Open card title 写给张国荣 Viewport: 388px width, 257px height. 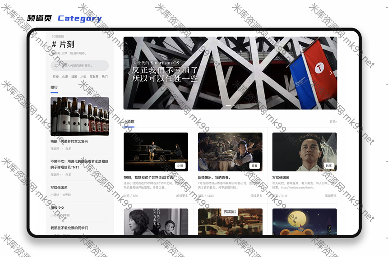[281, 178]
